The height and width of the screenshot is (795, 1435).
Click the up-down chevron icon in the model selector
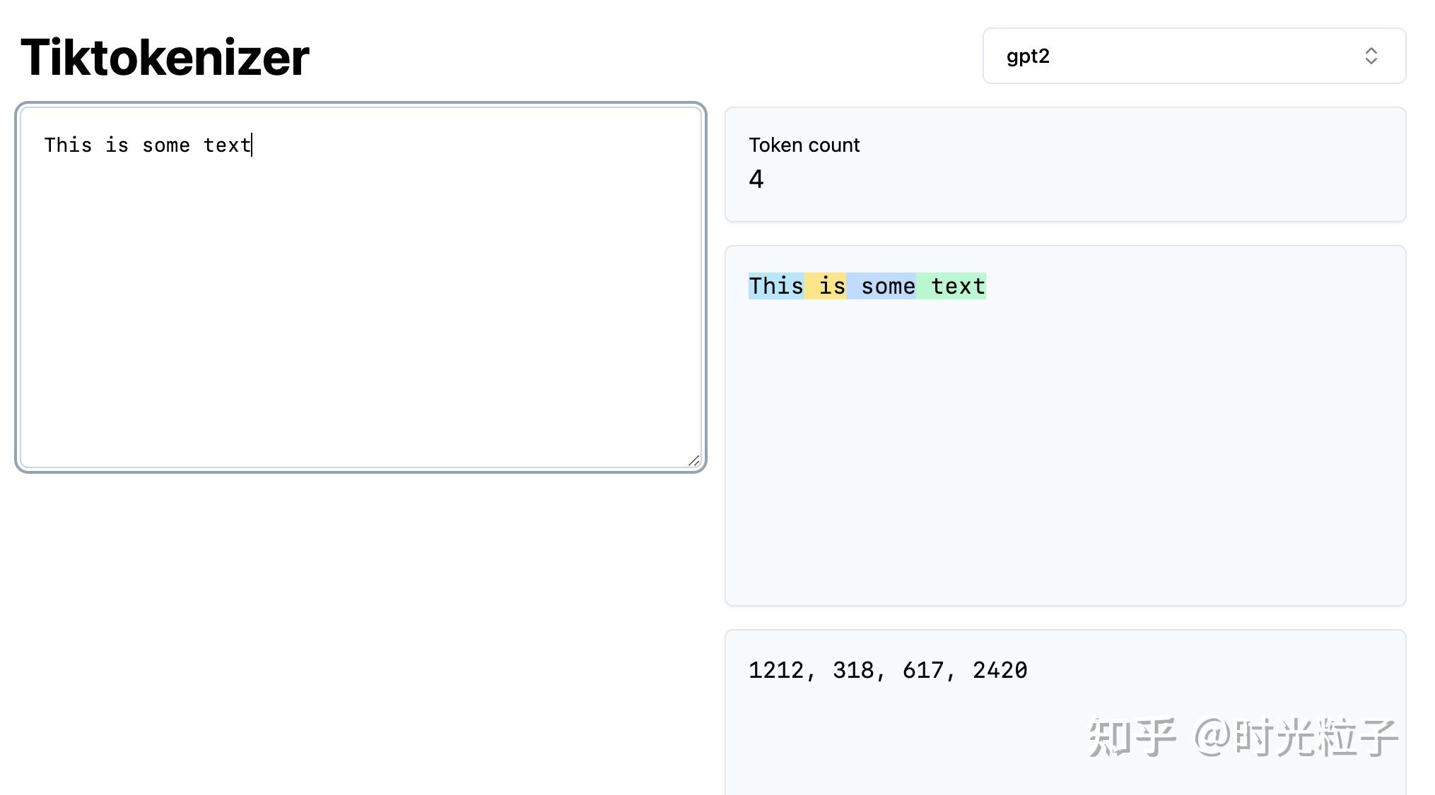pyautogui.click(x=1372, y=56)
